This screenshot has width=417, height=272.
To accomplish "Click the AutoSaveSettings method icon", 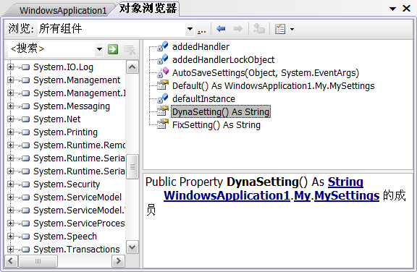I will click(162, 72).
